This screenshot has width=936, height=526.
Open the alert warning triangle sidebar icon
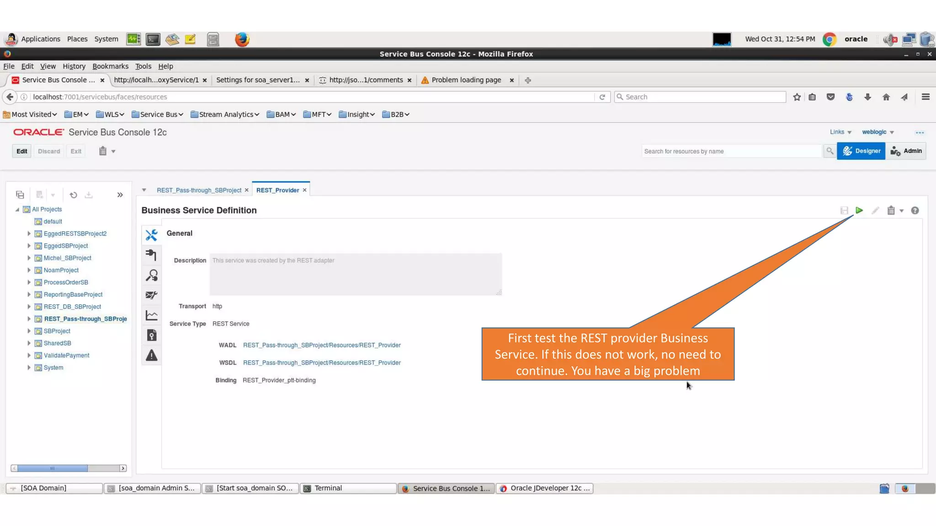click(x=151, y=356)
